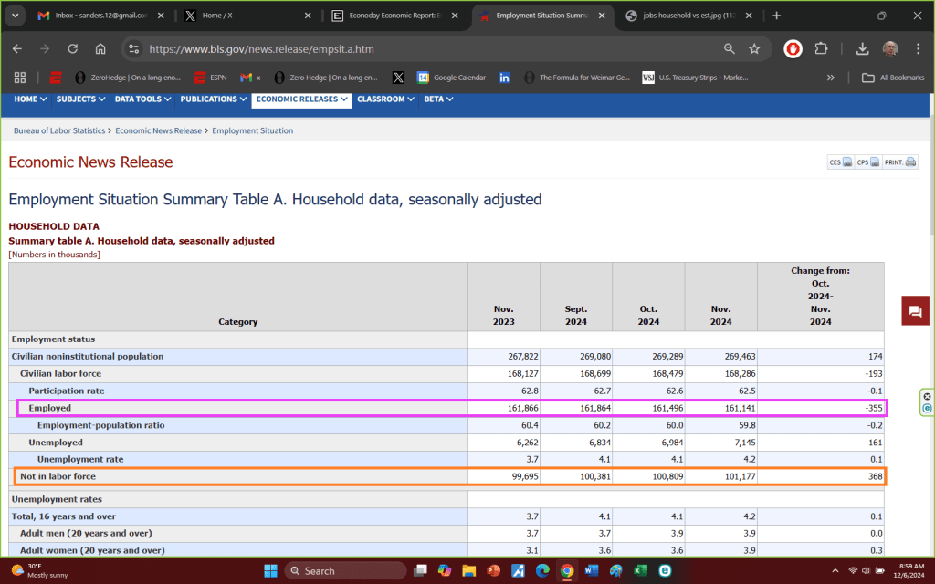
Task: Click the Economic News Release breadcrumb link
Action: [159, 130]
